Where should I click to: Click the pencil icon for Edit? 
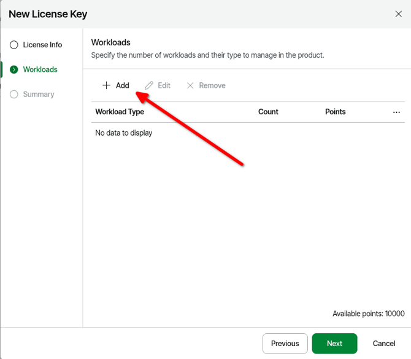tap(149, 85)
